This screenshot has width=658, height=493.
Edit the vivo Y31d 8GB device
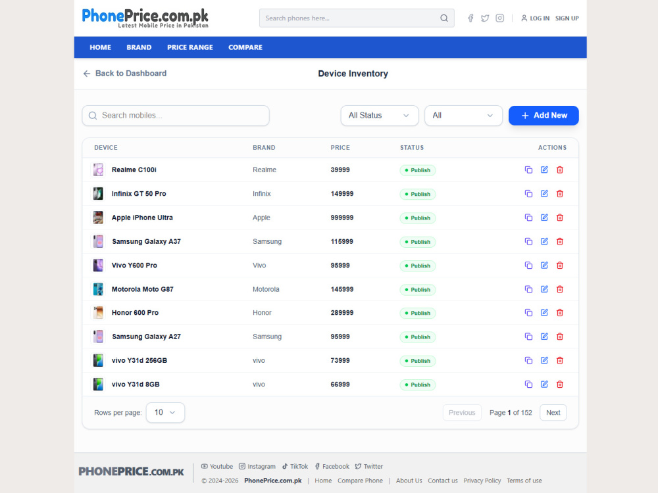(x=544, y=385)
